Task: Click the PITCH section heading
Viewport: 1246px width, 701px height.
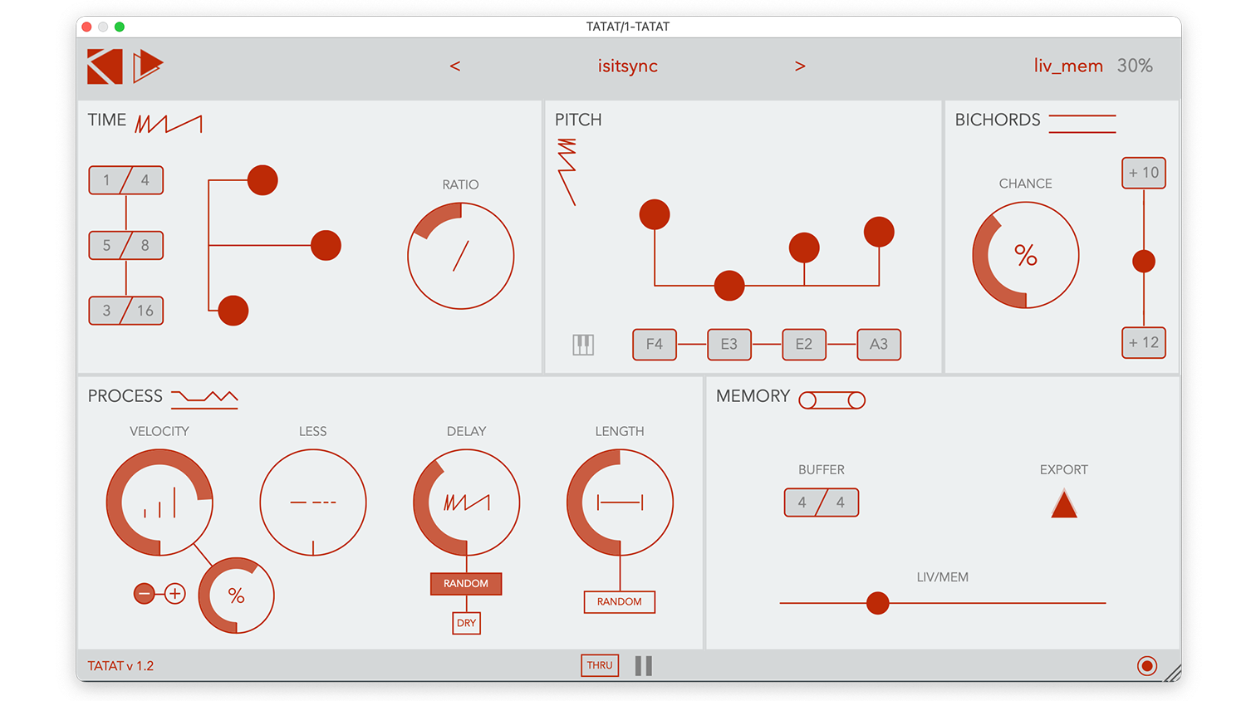Action: (x=578, y=120)
